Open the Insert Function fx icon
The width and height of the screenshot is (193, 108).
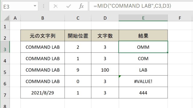coord(81,6)
